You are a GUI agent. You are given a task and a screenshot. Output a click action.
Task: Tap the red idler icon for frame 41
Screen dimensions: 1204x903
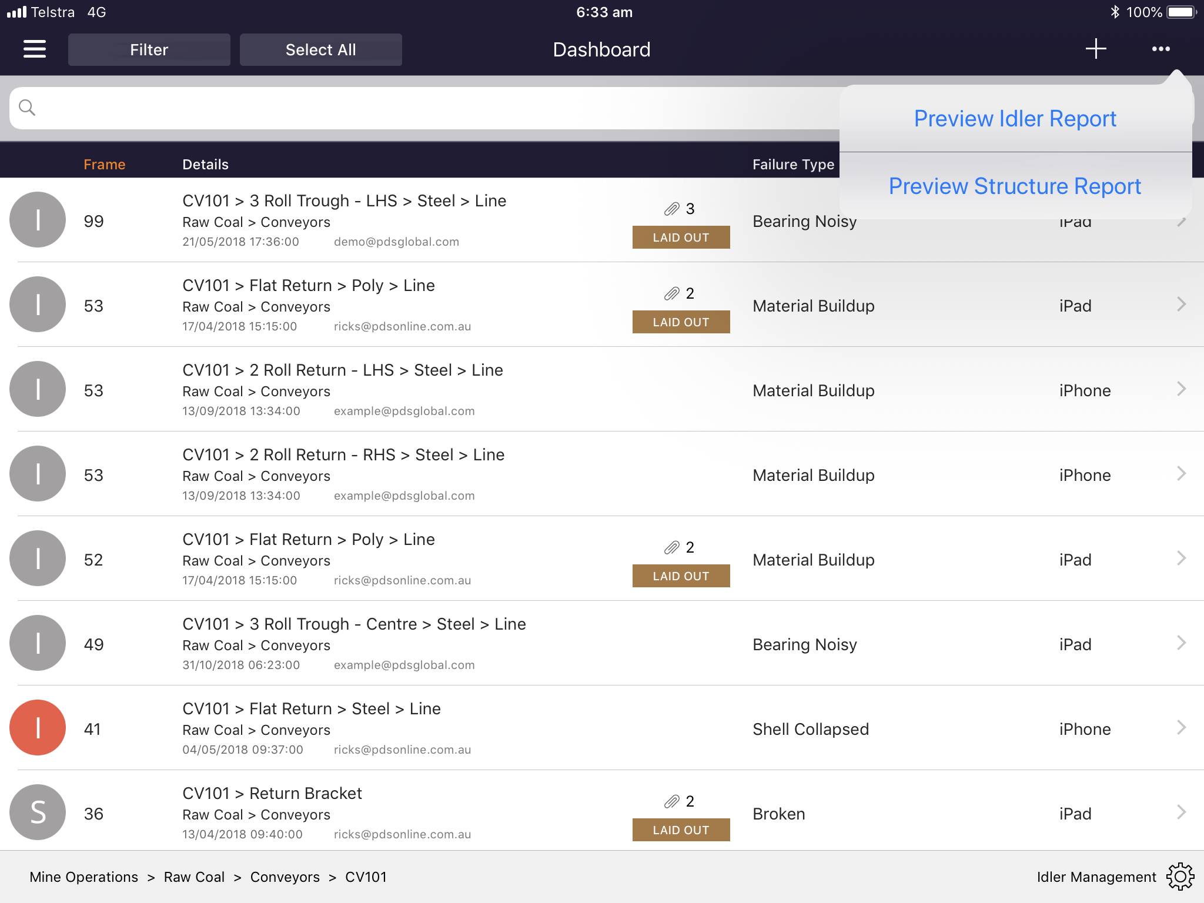point(38,728)
